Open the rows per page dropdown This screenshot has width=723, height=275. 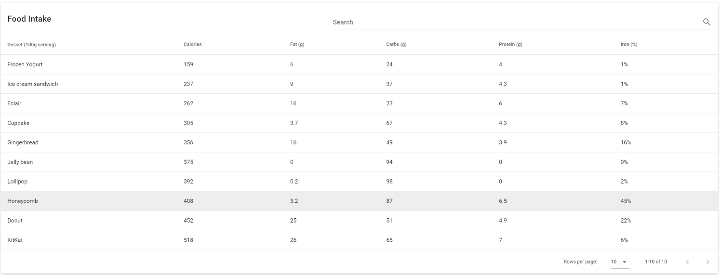point(619,262)
